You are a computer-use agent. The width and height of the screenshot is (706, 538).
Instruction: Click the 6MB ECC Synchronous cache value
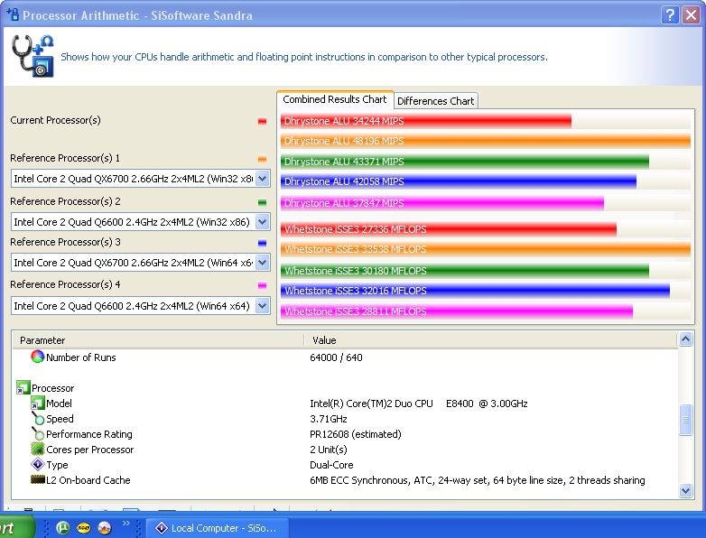point(478,480)
